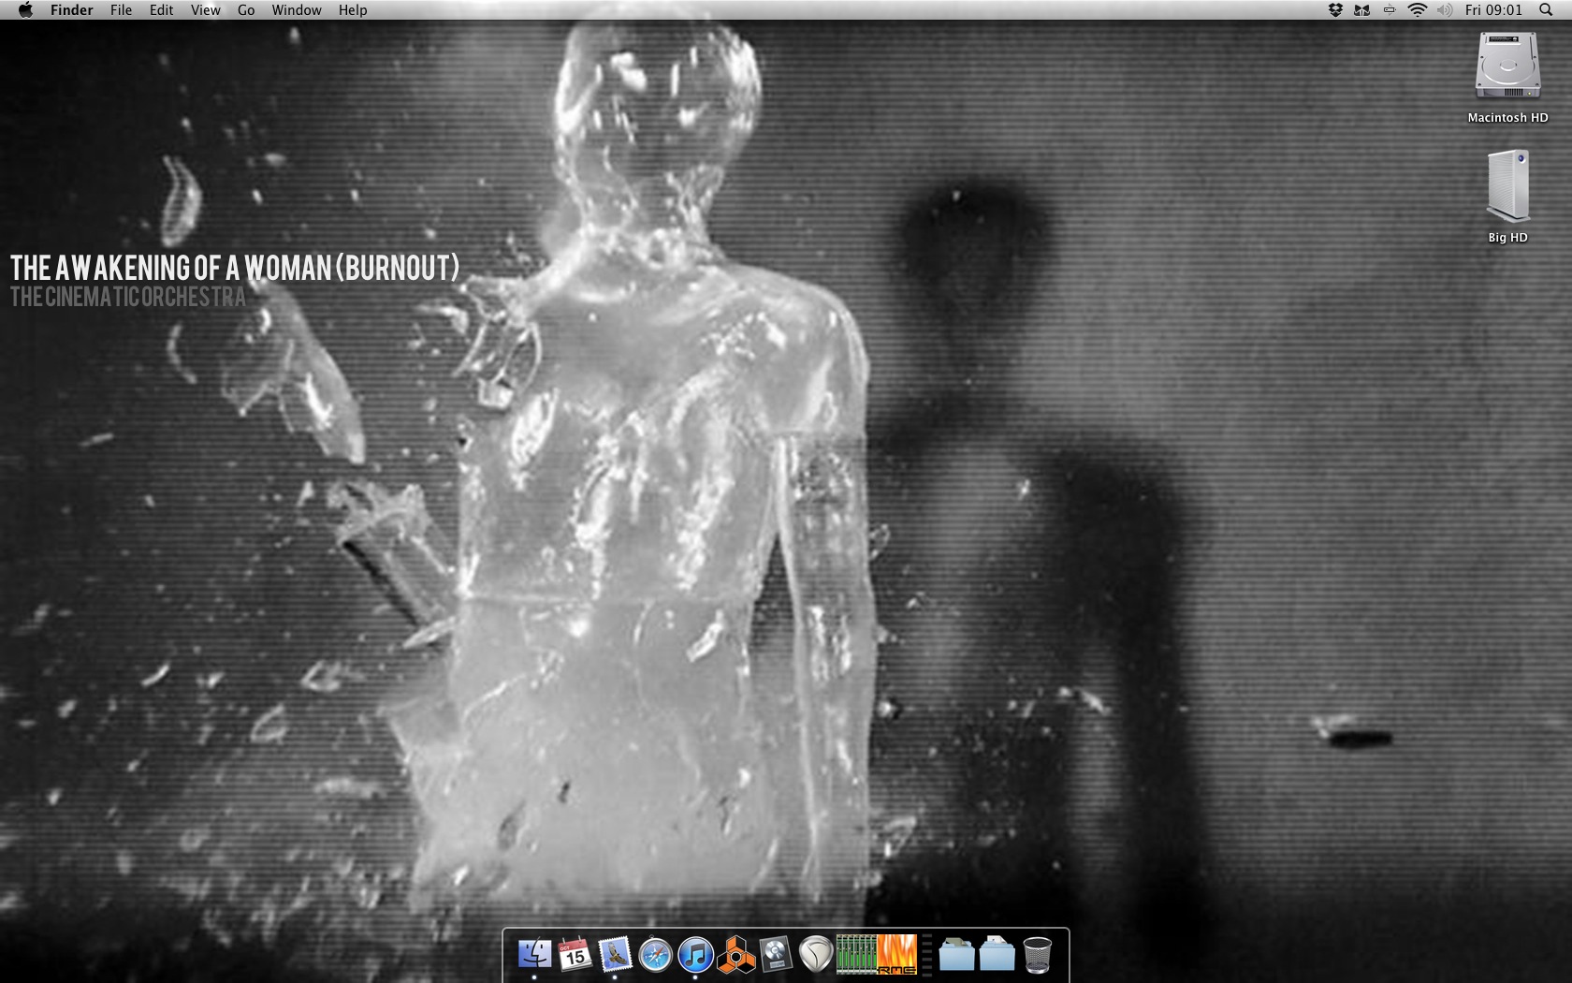Open the Wi-Fi status menu
Screen dimensions: 1572x983
click(1418, 10)
